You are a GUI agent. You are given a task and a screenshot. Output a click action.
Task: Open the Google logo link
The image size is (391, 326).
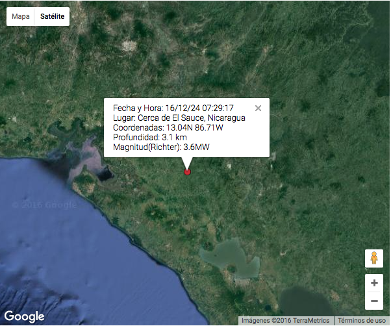coord(24,316)
